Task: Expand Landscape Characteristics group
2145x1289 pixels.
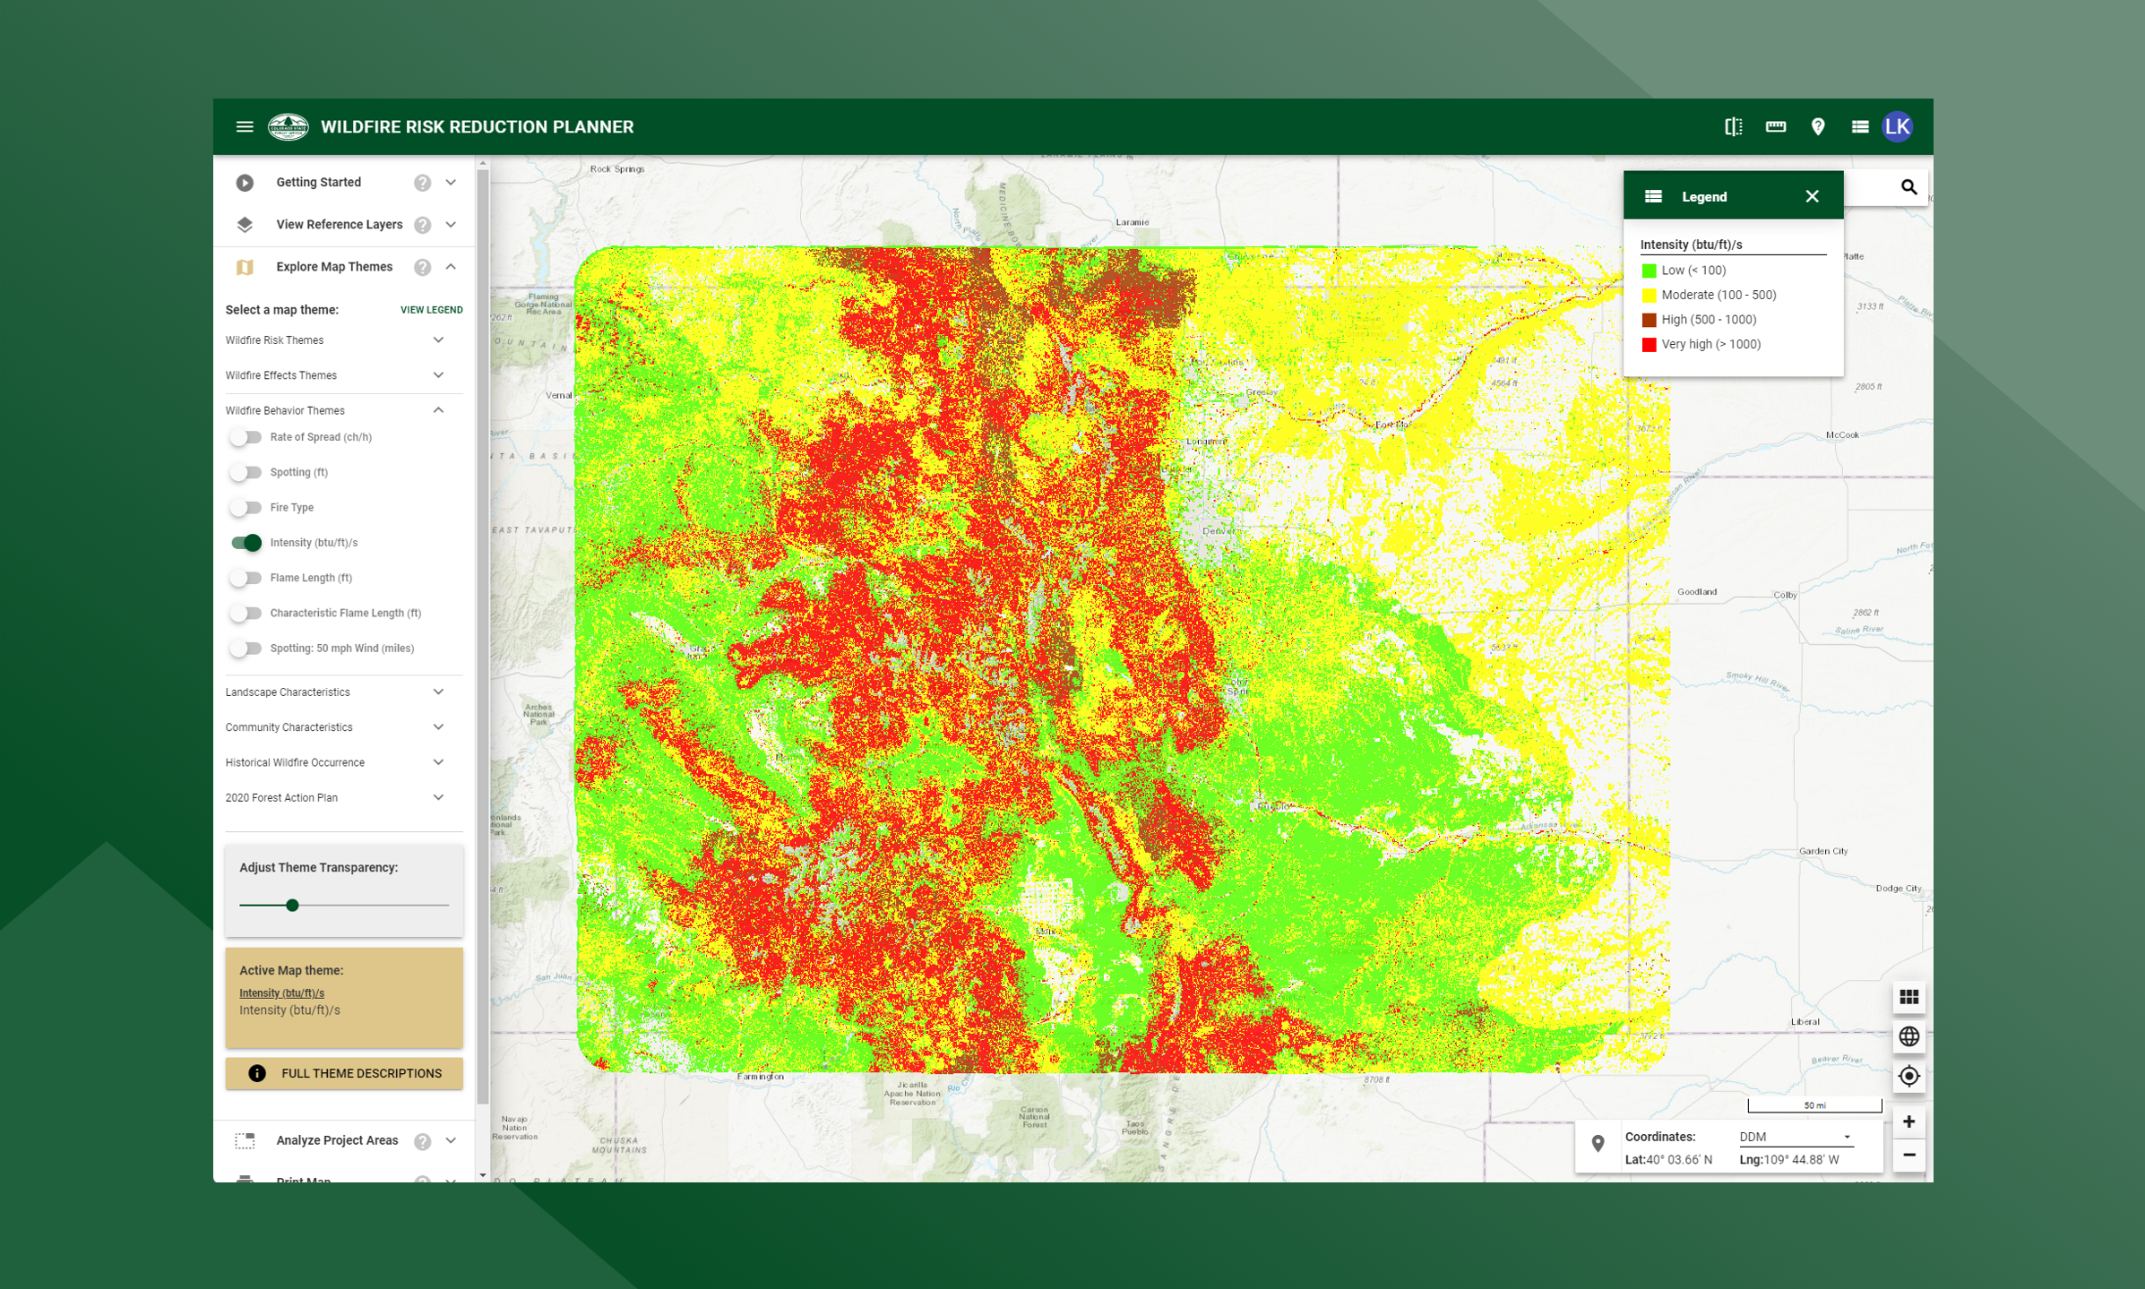Action: coord(438,692)
